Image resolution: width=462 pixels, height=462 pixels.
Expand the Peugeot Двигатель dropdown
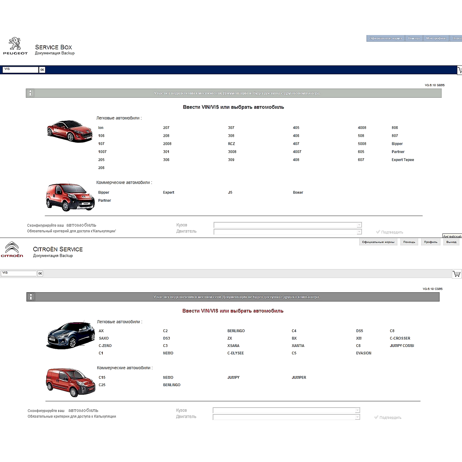(359, 232)
